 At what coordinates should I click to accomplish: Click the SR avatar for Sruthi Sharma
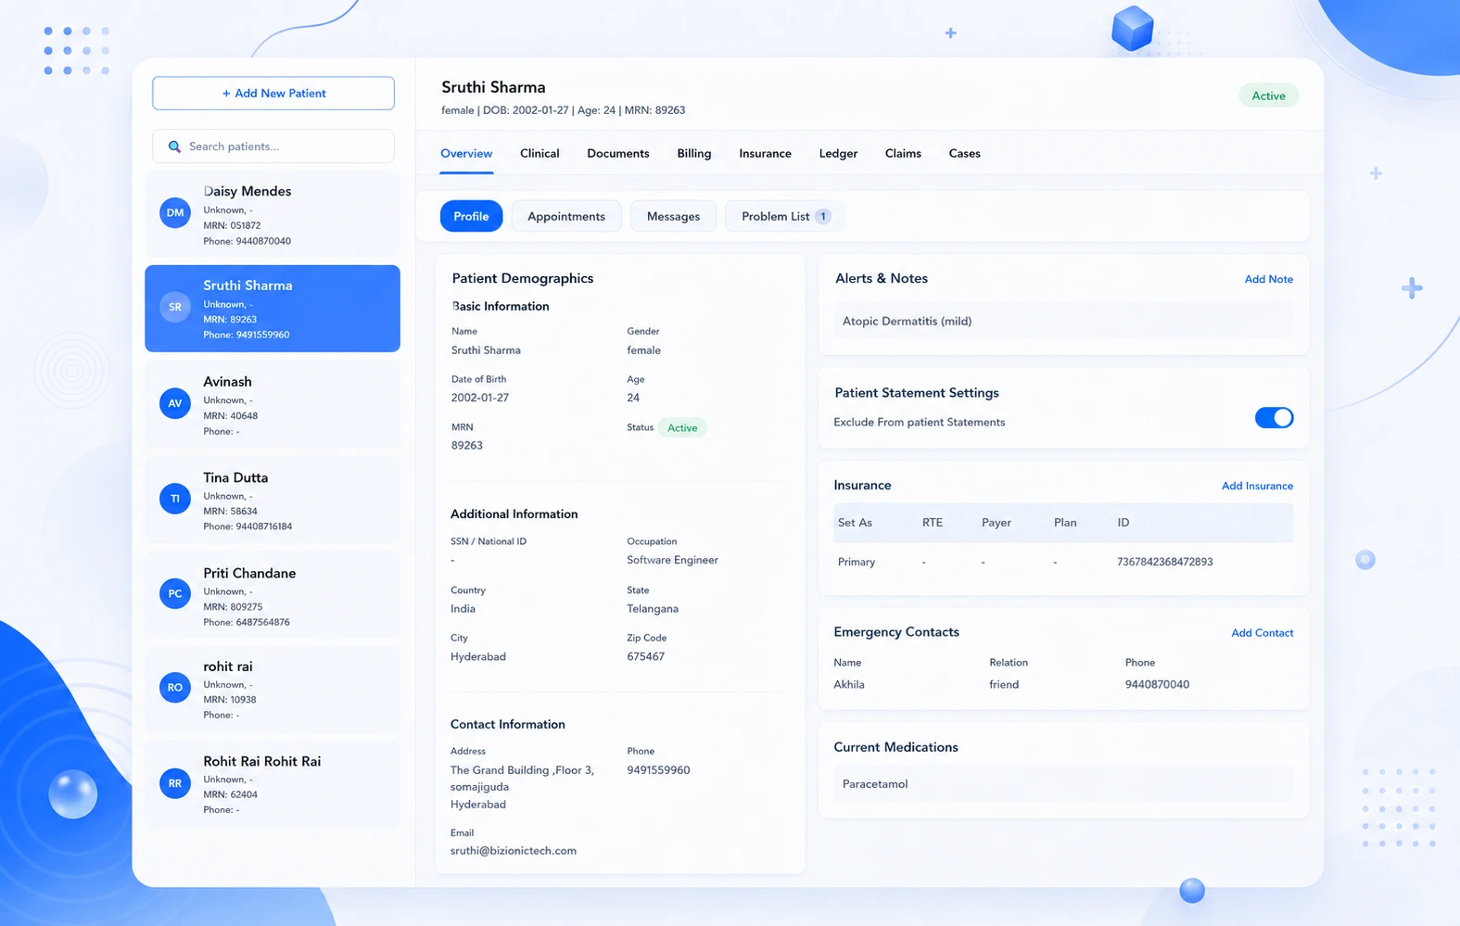pyautogui.click(x=175, y=307)
